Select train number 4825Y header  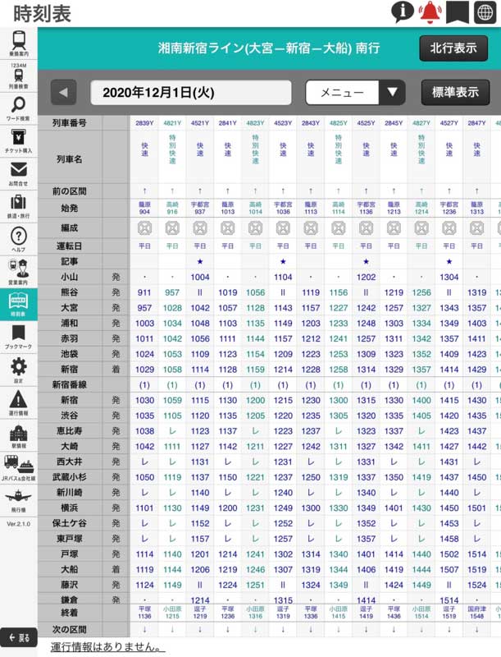click(339, 123)
